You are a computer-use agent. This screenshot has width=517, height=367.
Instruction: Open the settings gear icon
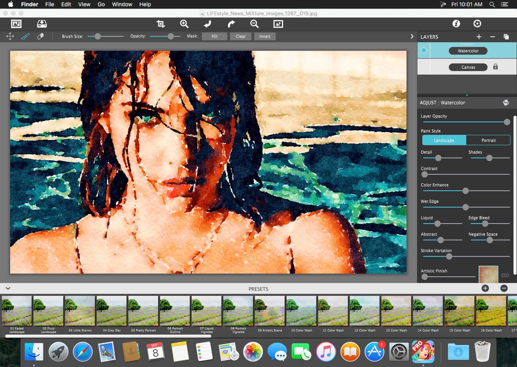pos(477,23)
